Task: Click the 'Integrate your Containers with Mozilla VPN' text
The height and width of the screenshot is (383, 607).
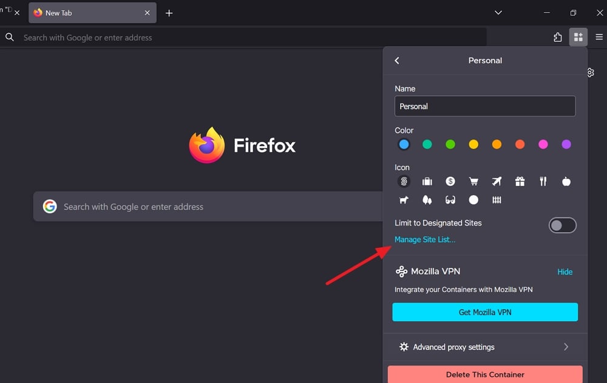Action: point(463,290)
